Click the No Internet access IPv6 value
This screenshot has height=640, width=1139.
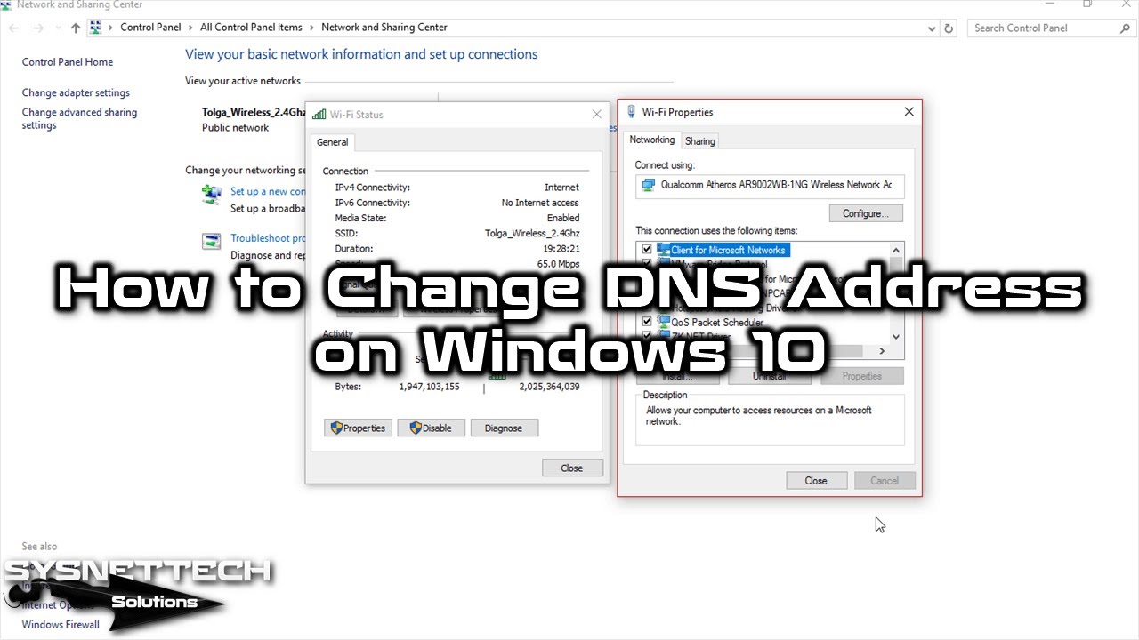[x=540, y=203]
